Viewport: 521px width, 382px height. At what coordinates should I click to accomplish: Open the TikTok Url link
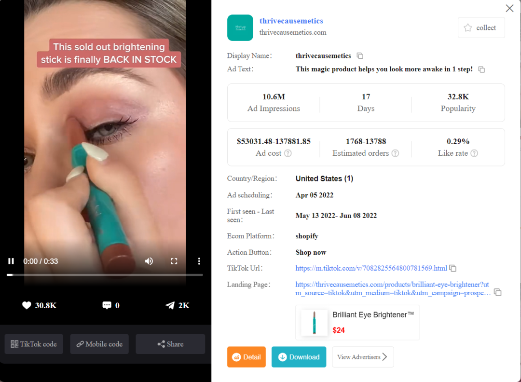click(371, 268)
